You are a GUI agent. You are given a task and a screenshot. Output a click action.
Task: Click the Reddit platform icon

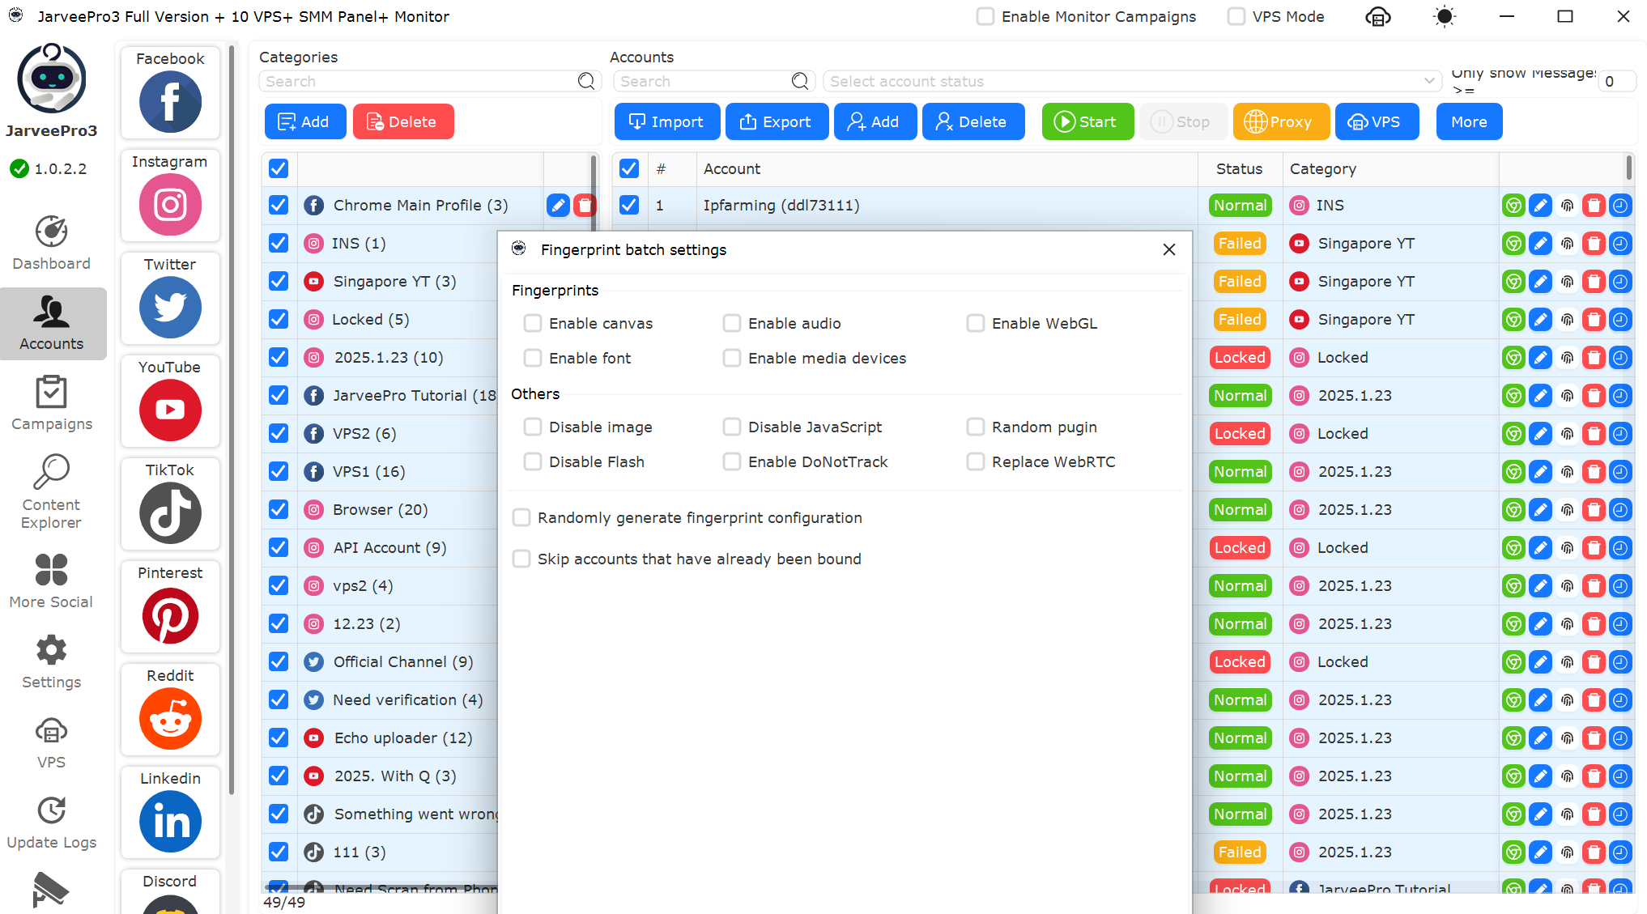170,718
